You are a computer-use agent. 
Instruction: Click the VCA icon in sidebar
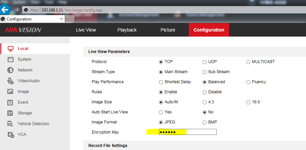point(10,135)
